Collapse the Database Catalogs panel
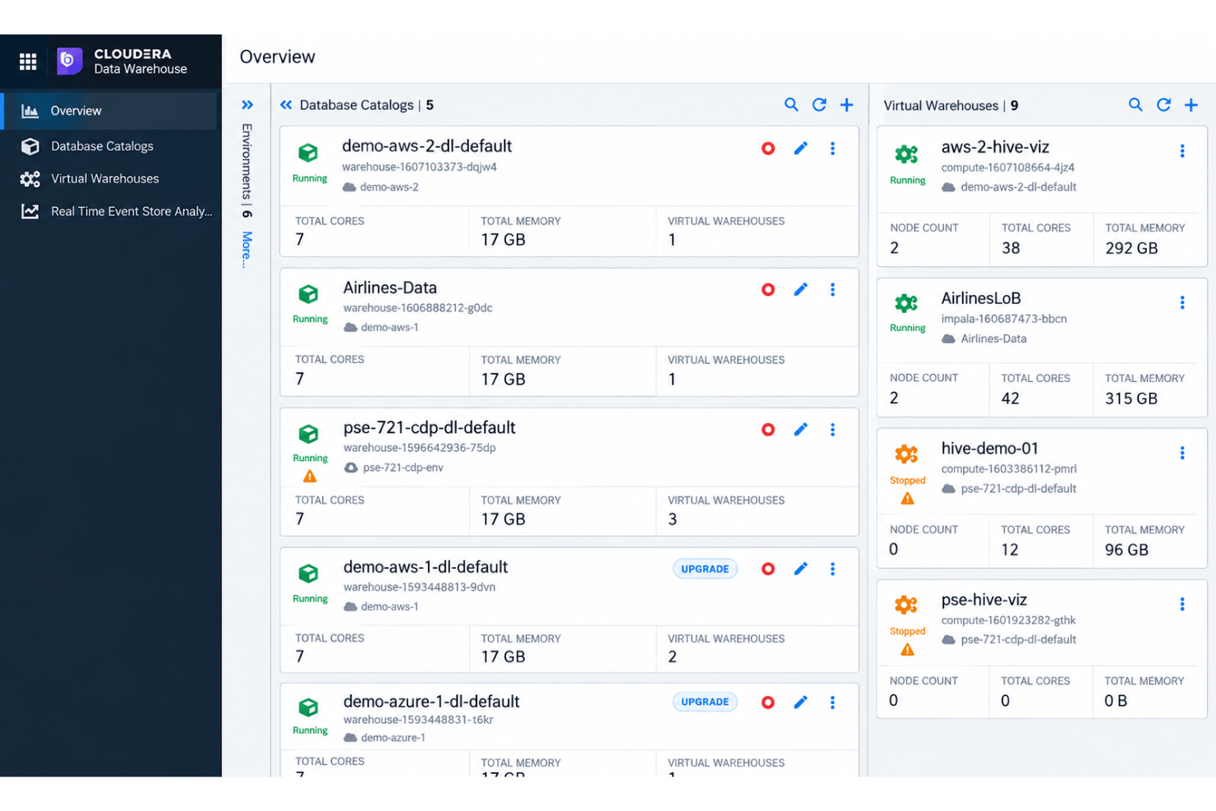1216x811 pixels. (286, 105)
